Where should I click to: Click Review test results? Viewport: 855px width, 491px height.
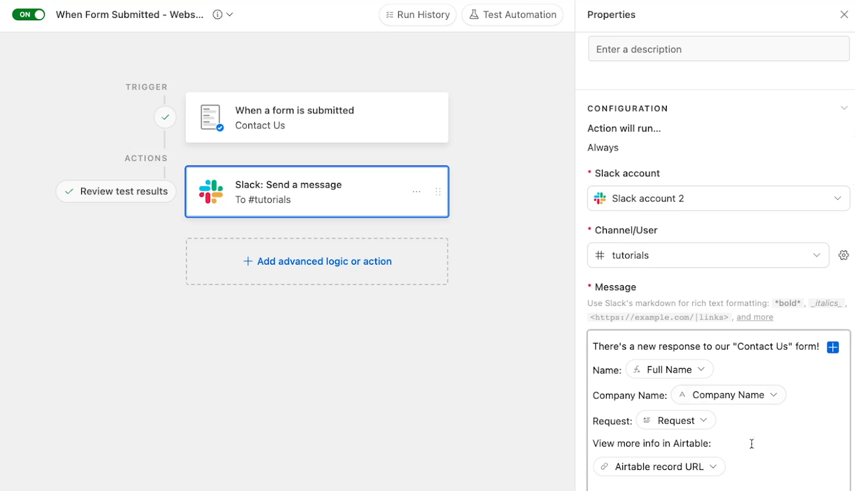click(116, 191)
